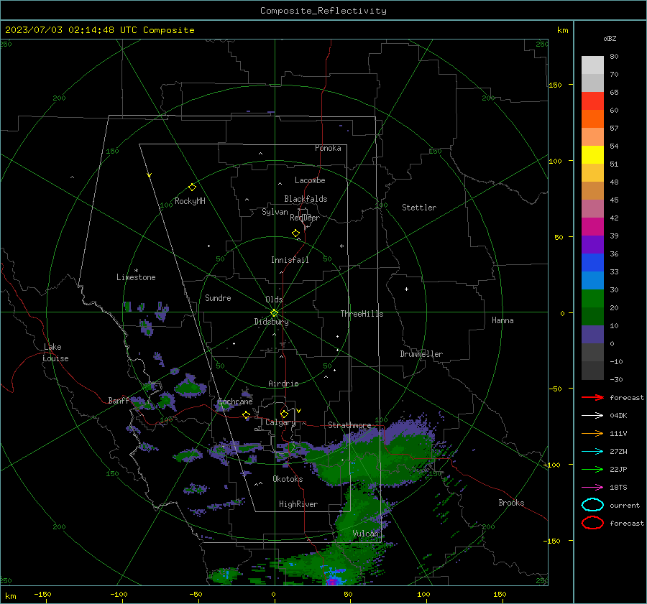The height and width of the screenshot is (604, 647).
Task: Click the Hanna label
Action: 503,320
